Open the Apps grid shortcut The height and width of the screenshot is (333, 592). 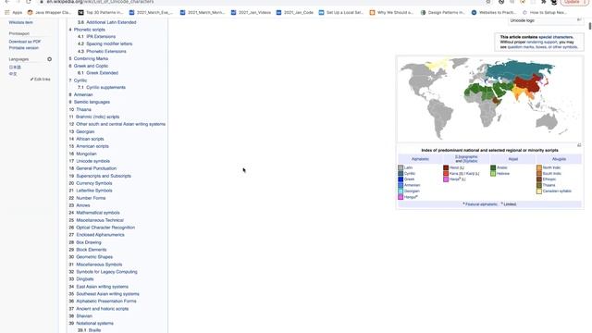[14, 12]
